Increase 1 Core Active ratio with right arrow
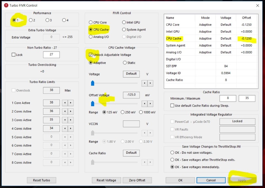This screenshot has width=265, height=188. [71, 103]
